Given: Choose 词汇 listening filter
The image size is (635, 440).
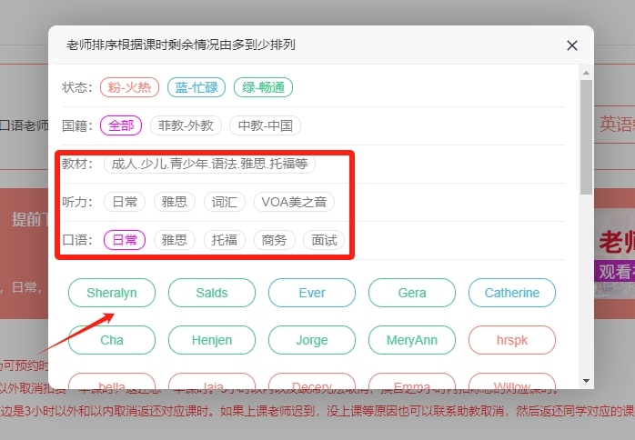Looking at the screenshot, I should point(224,202).
